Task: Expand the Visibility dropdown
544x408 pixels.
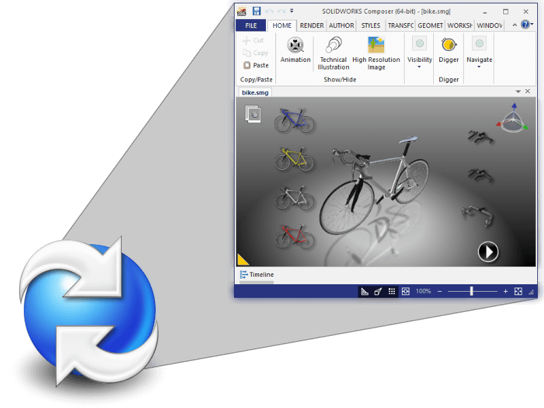Action: click(420, 67)
